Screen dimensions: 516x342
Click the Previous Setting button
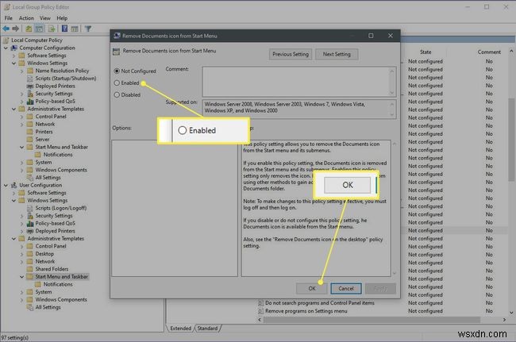click(x=291, y=54)
